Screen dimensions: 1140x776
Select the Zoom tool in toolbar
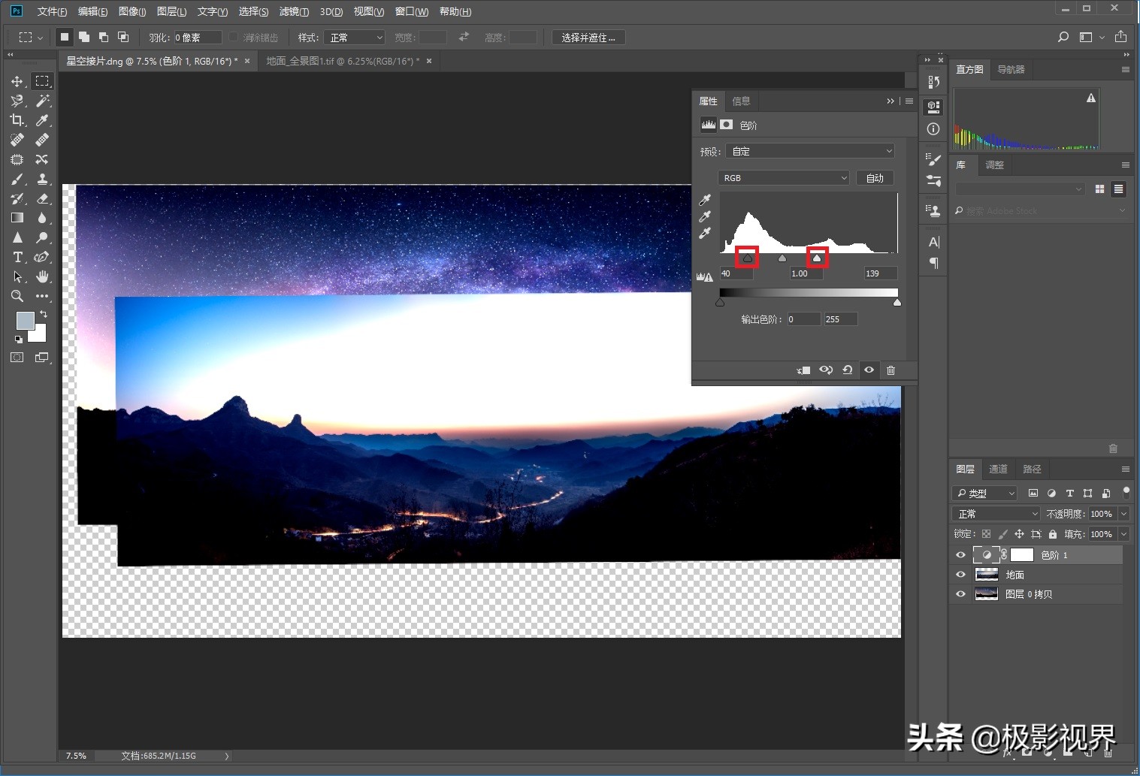tap(17, 296)
